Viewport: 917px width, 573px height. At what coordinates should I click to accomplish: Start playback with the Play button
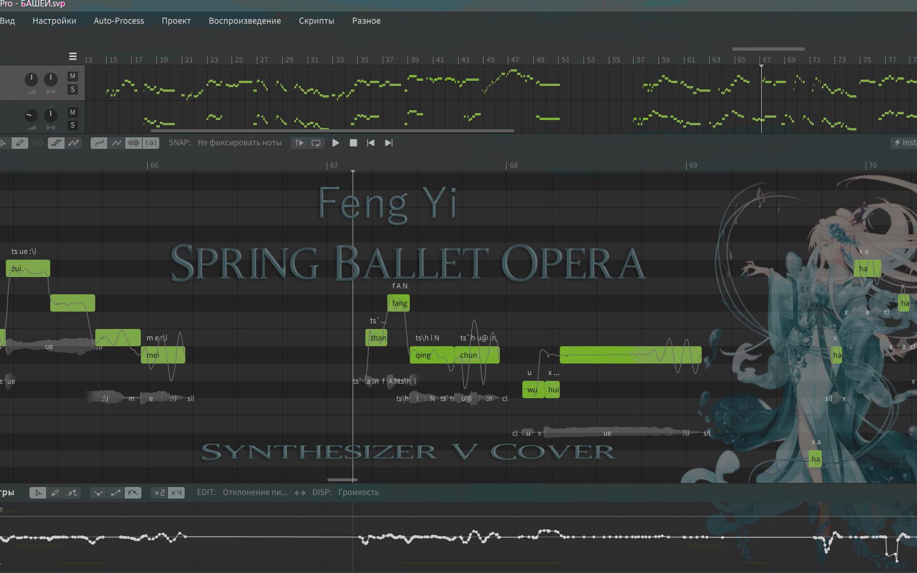tap(335, 143)
